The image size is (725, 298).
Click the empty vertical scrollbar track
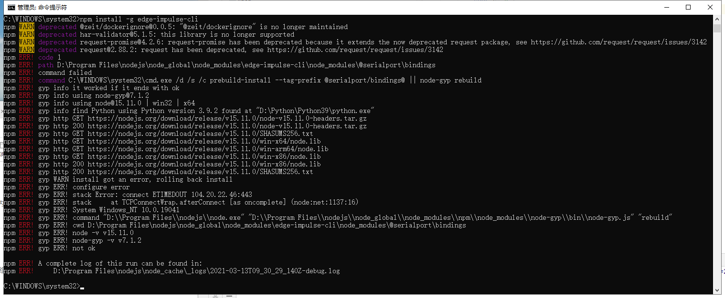tap(717, 157)
